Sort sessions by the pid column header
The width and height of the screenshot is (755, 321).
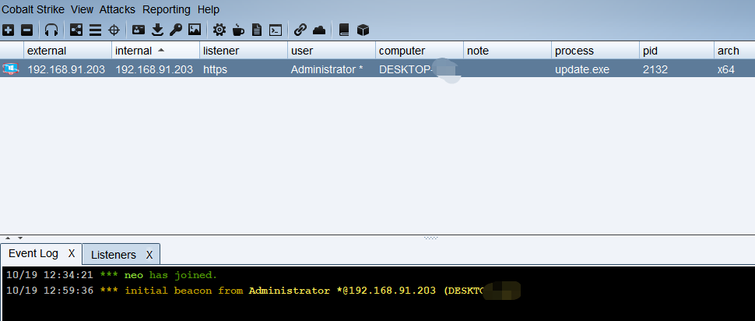677,51
